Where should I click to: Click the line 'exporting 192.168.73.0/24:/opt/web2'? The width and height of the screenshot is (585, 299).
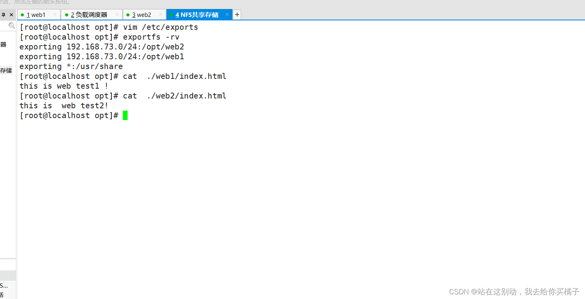point(102,47)
